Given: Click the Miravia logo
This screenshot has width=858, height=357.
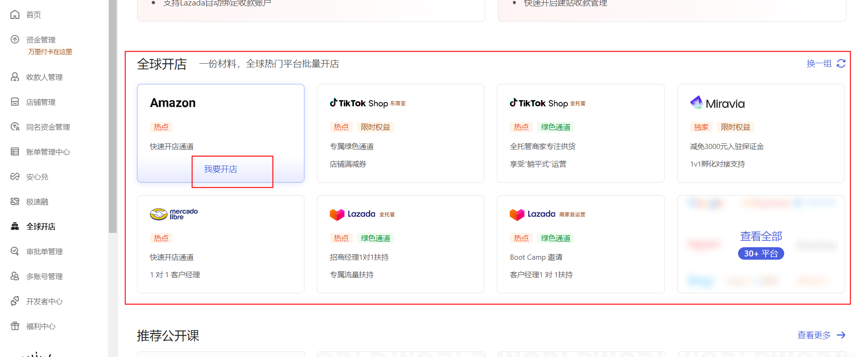Looking at the screenshot, I should point(717,103).
